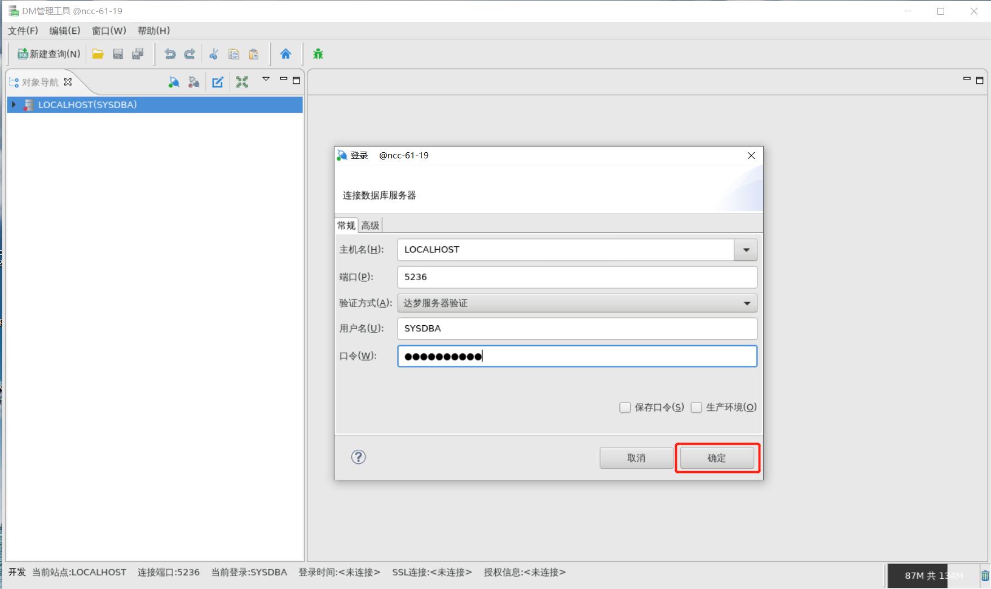Open the hostname dropdown arrow

point(746,250)
